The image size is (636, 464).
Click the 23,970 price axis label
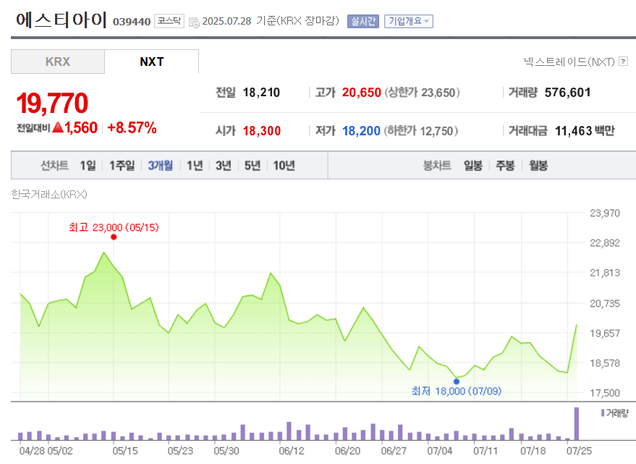(x=605, y=213)
